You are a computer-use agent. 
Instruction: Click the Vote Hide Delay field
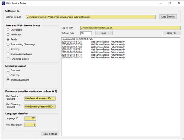point(30,125)
